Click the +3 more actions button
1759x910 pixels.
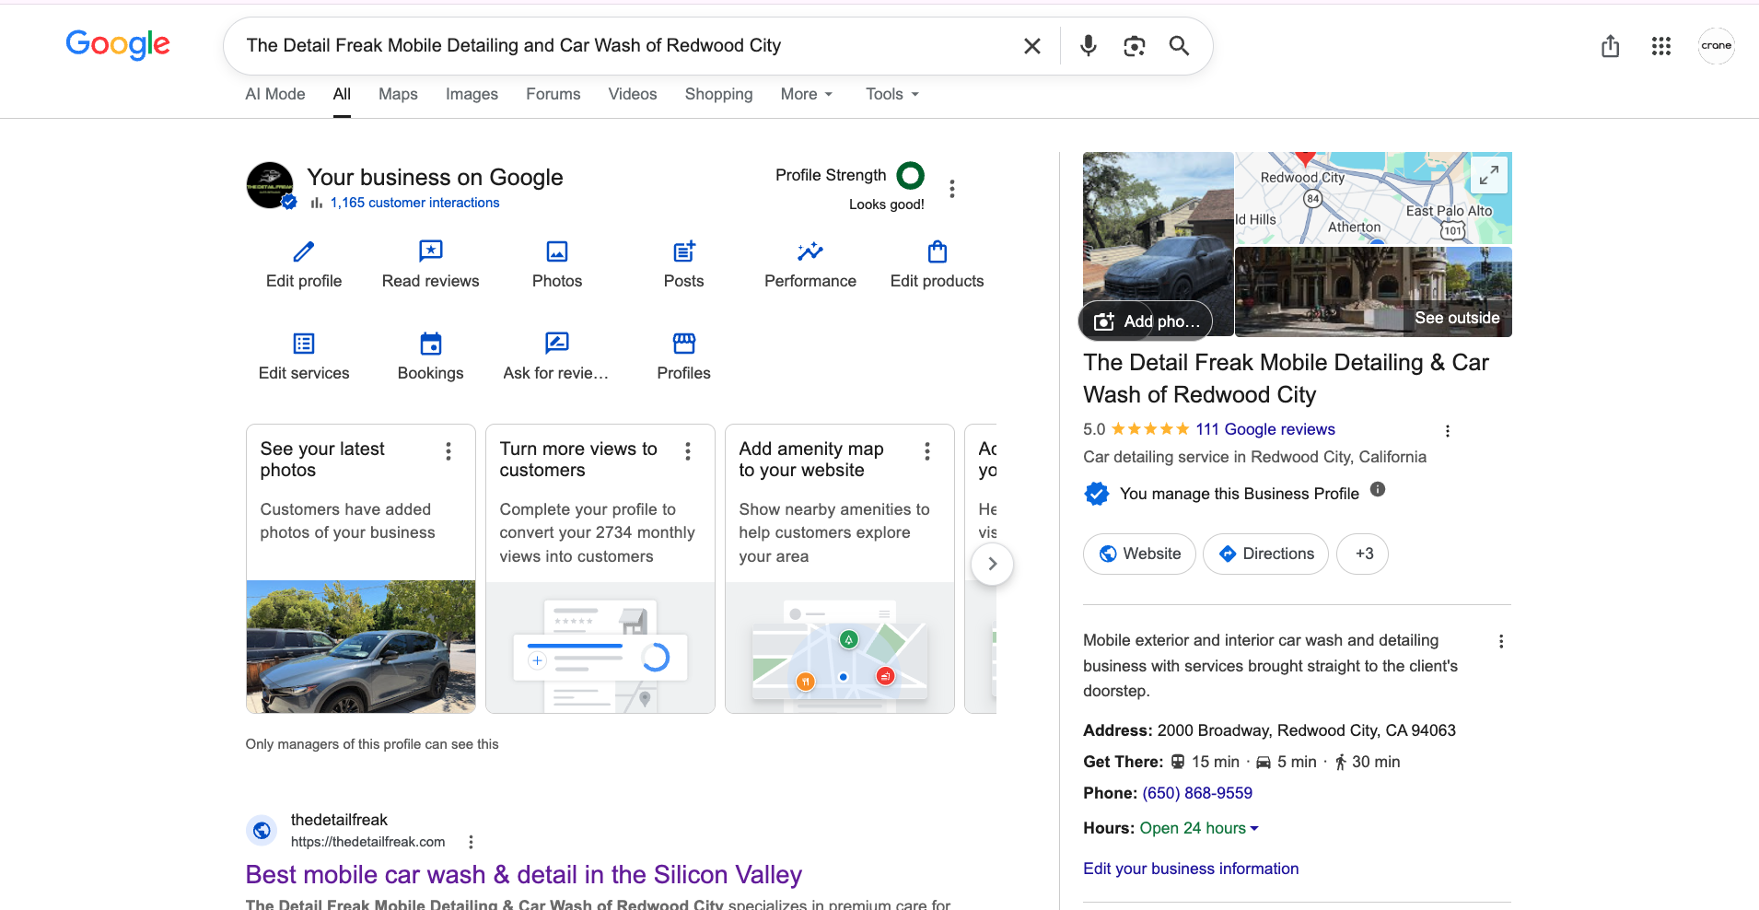point(1362,554)
